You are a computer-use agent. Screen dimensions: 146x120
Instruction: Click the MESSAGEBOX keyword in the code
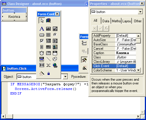click(x=29, y=84)
